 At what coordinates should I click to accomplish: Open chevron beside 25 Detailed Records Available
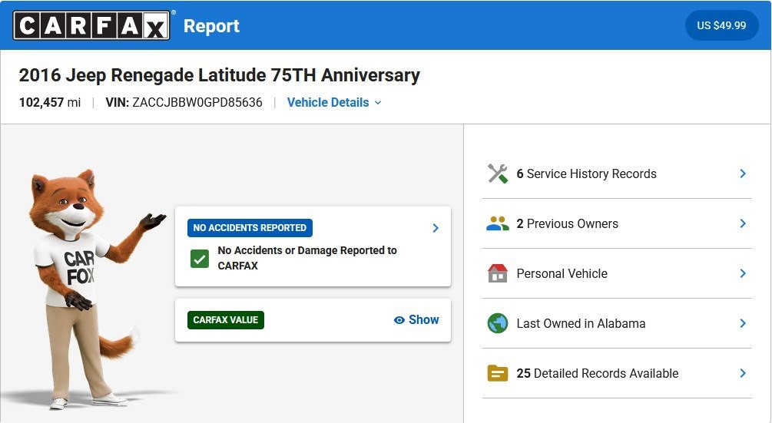743,373
